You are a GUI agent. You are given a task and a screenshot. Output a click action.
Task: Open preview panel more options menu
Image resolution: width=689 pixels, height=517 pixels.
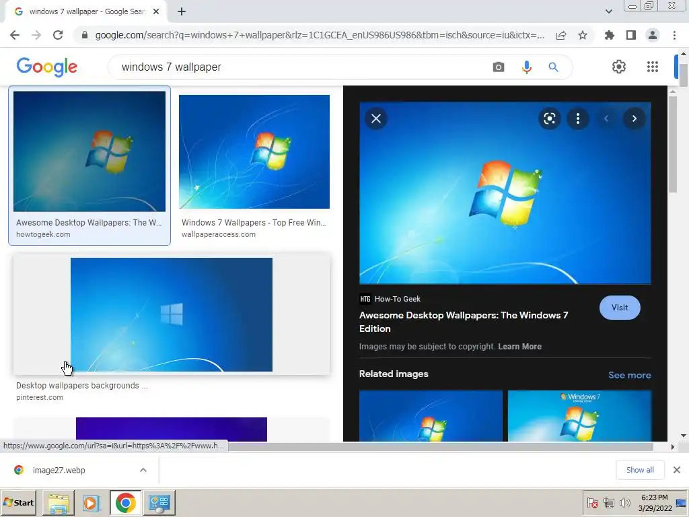click(x=578, y=118)
